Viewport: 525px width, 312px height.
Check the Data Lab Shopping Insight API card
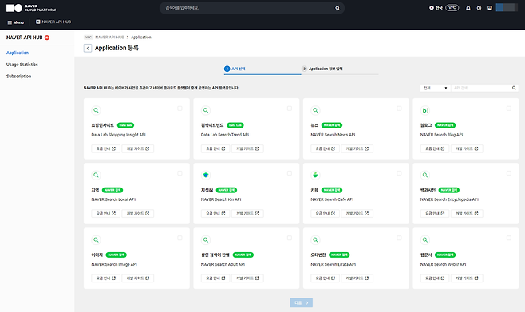click(180, 109)
